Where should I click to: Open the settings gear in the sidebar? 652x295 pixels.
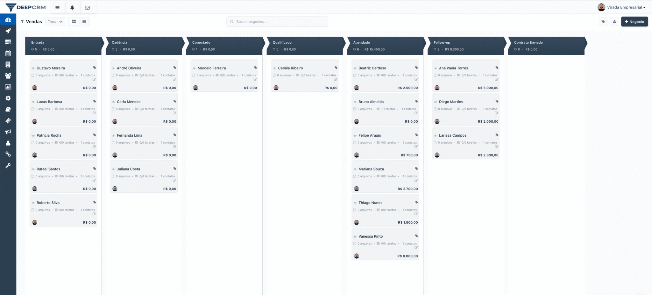(x=8, y=98)
